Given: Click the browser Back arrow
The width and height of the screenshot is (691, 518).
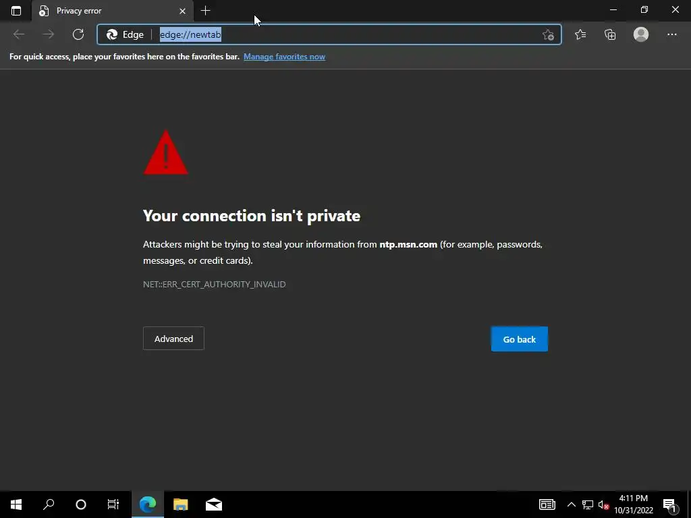Looking at the screenshot, I should (x=19, y=34).
